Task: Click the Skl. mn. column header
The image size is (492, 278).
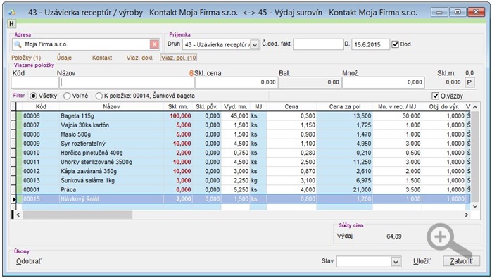Action: coord(178,107)
